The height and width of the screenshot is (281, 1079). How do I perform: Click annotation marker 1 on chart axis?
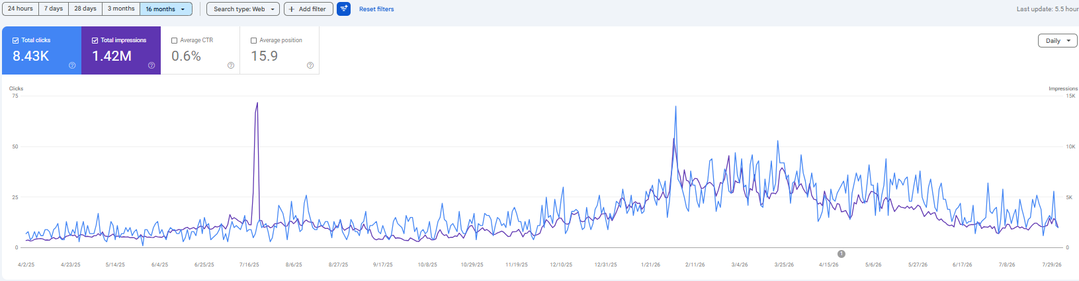click(x=842, y=254)
